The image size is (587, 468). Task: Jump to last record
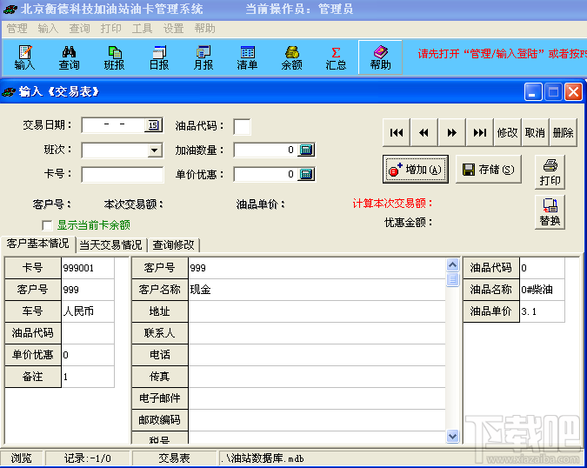(x=479, y=132)
